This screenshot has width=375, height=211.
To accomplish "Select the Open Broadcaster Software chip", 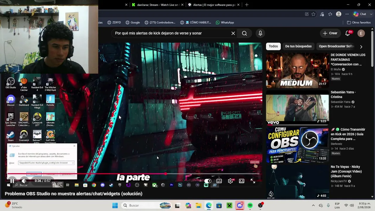I will pyautogui.click(x=337, y=46).
